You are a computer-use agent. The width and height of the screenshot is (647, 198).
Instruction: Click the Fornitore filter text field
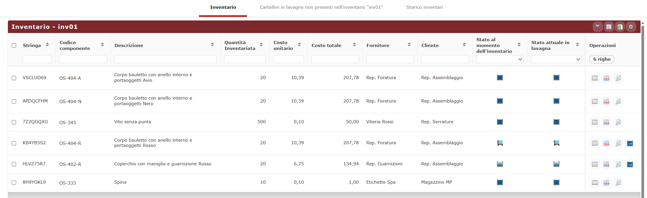[390, 59]
